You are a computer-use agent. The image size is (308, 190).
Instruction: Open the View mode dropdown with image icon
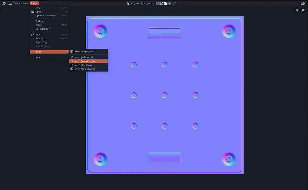point(15,3)
